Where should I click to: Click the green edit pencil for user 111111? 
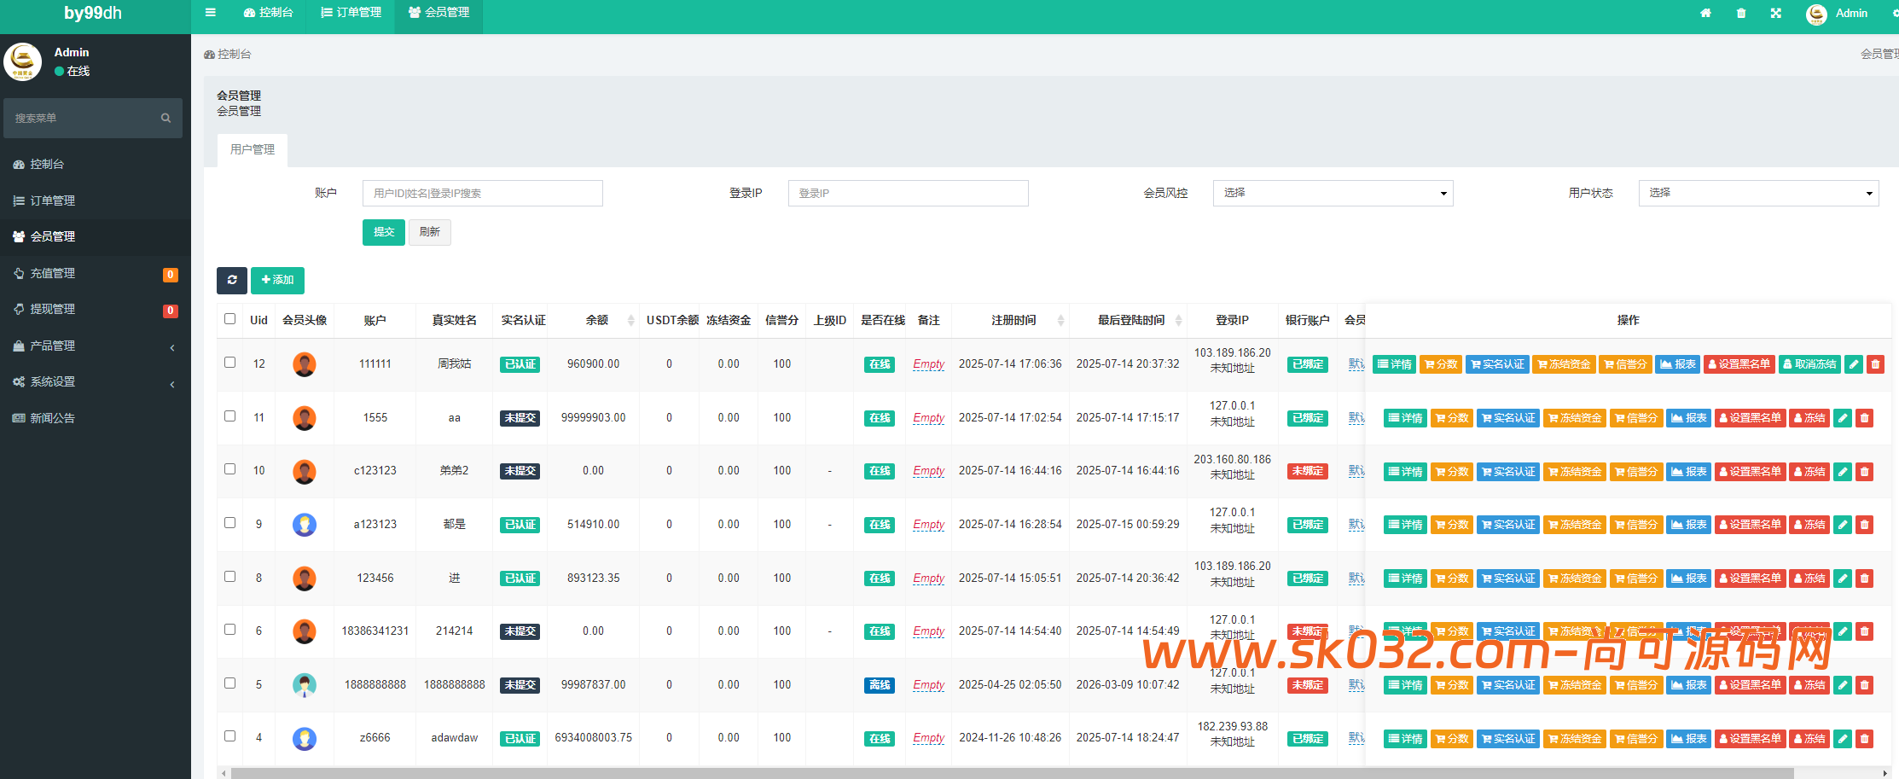pyautogui.click(x=1853, y=364)
